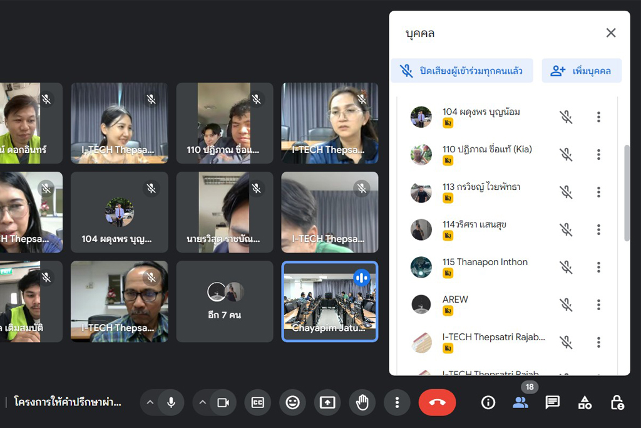Mute AREW microphone icon in list
Screen dimensions: 641x428
566,305
